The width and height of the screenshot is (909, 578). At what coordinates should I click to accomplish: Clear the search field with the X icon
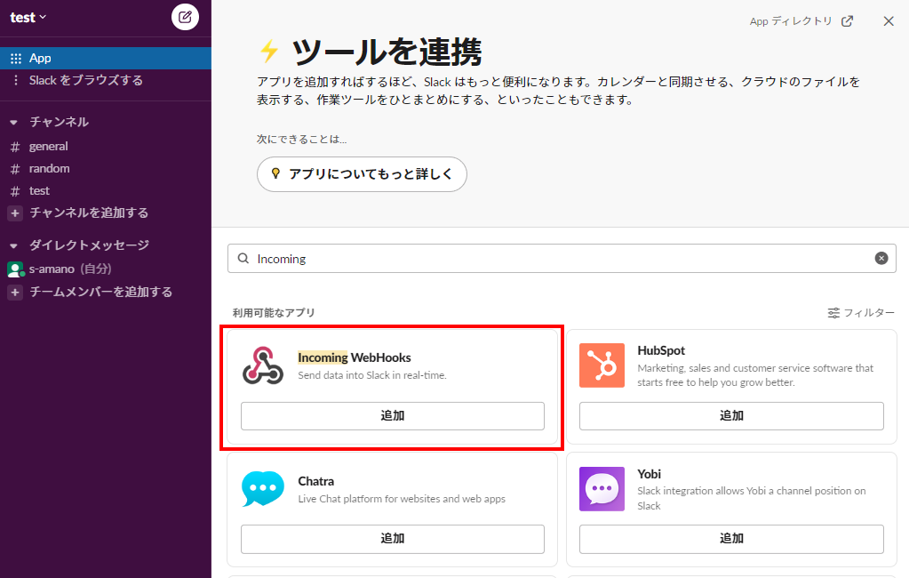click(x=881, y=259)
